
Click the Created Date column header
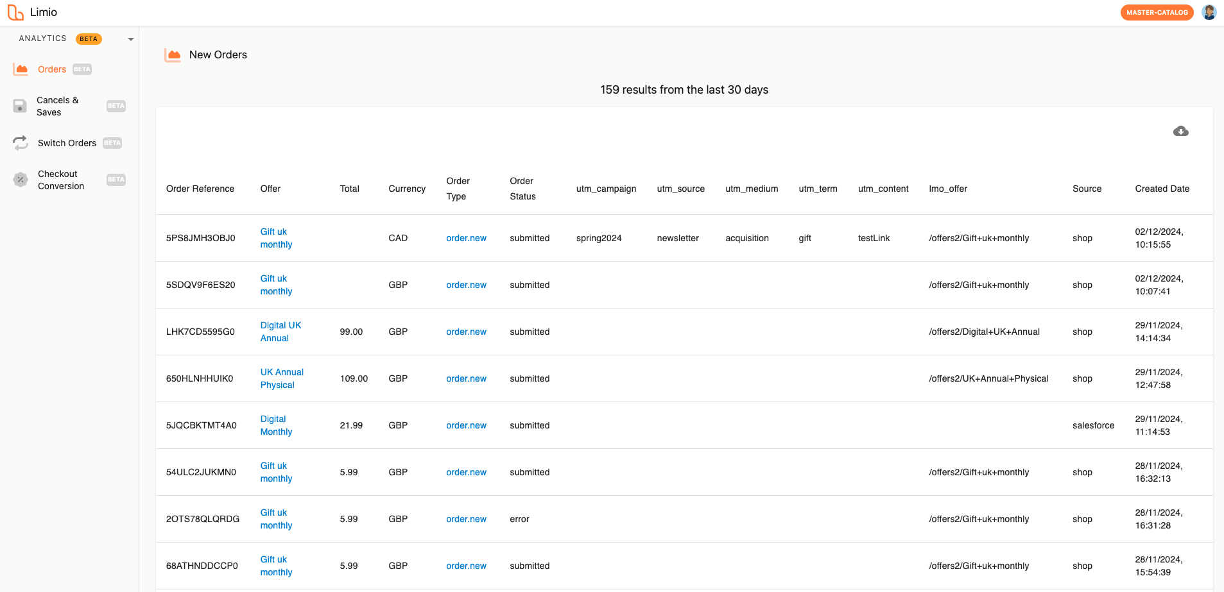(x=1162, y=189)
